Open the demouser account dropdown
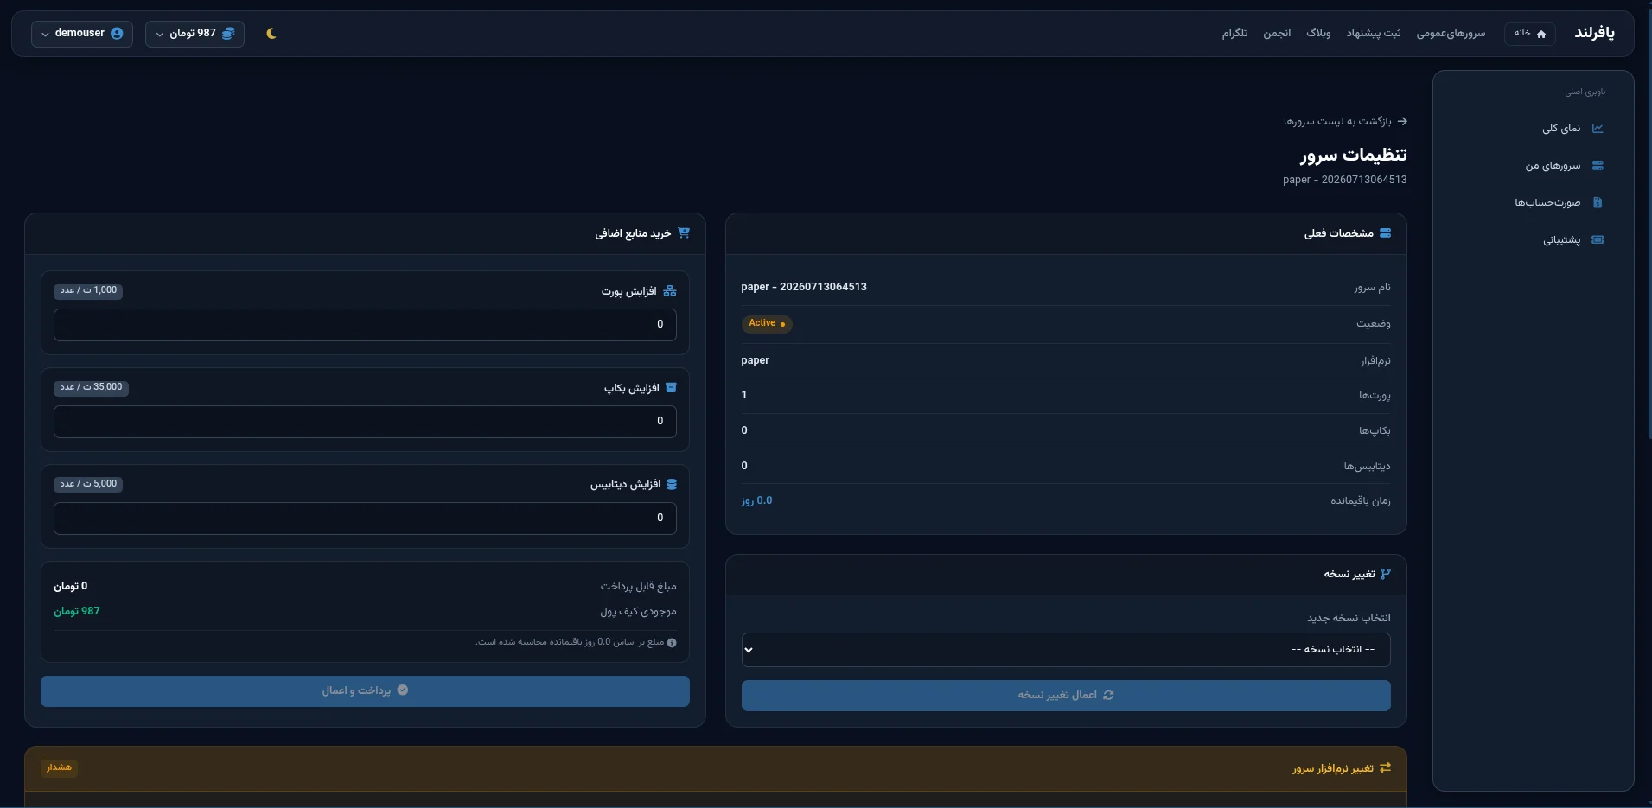Screen dimensions: 1652x808 (x=82, y=34)
